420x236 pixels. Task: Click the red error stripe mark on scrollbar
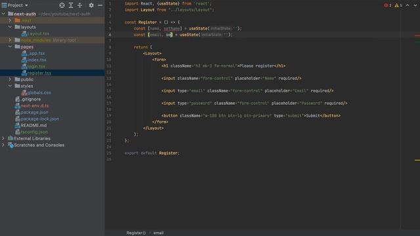pos(417,35)
